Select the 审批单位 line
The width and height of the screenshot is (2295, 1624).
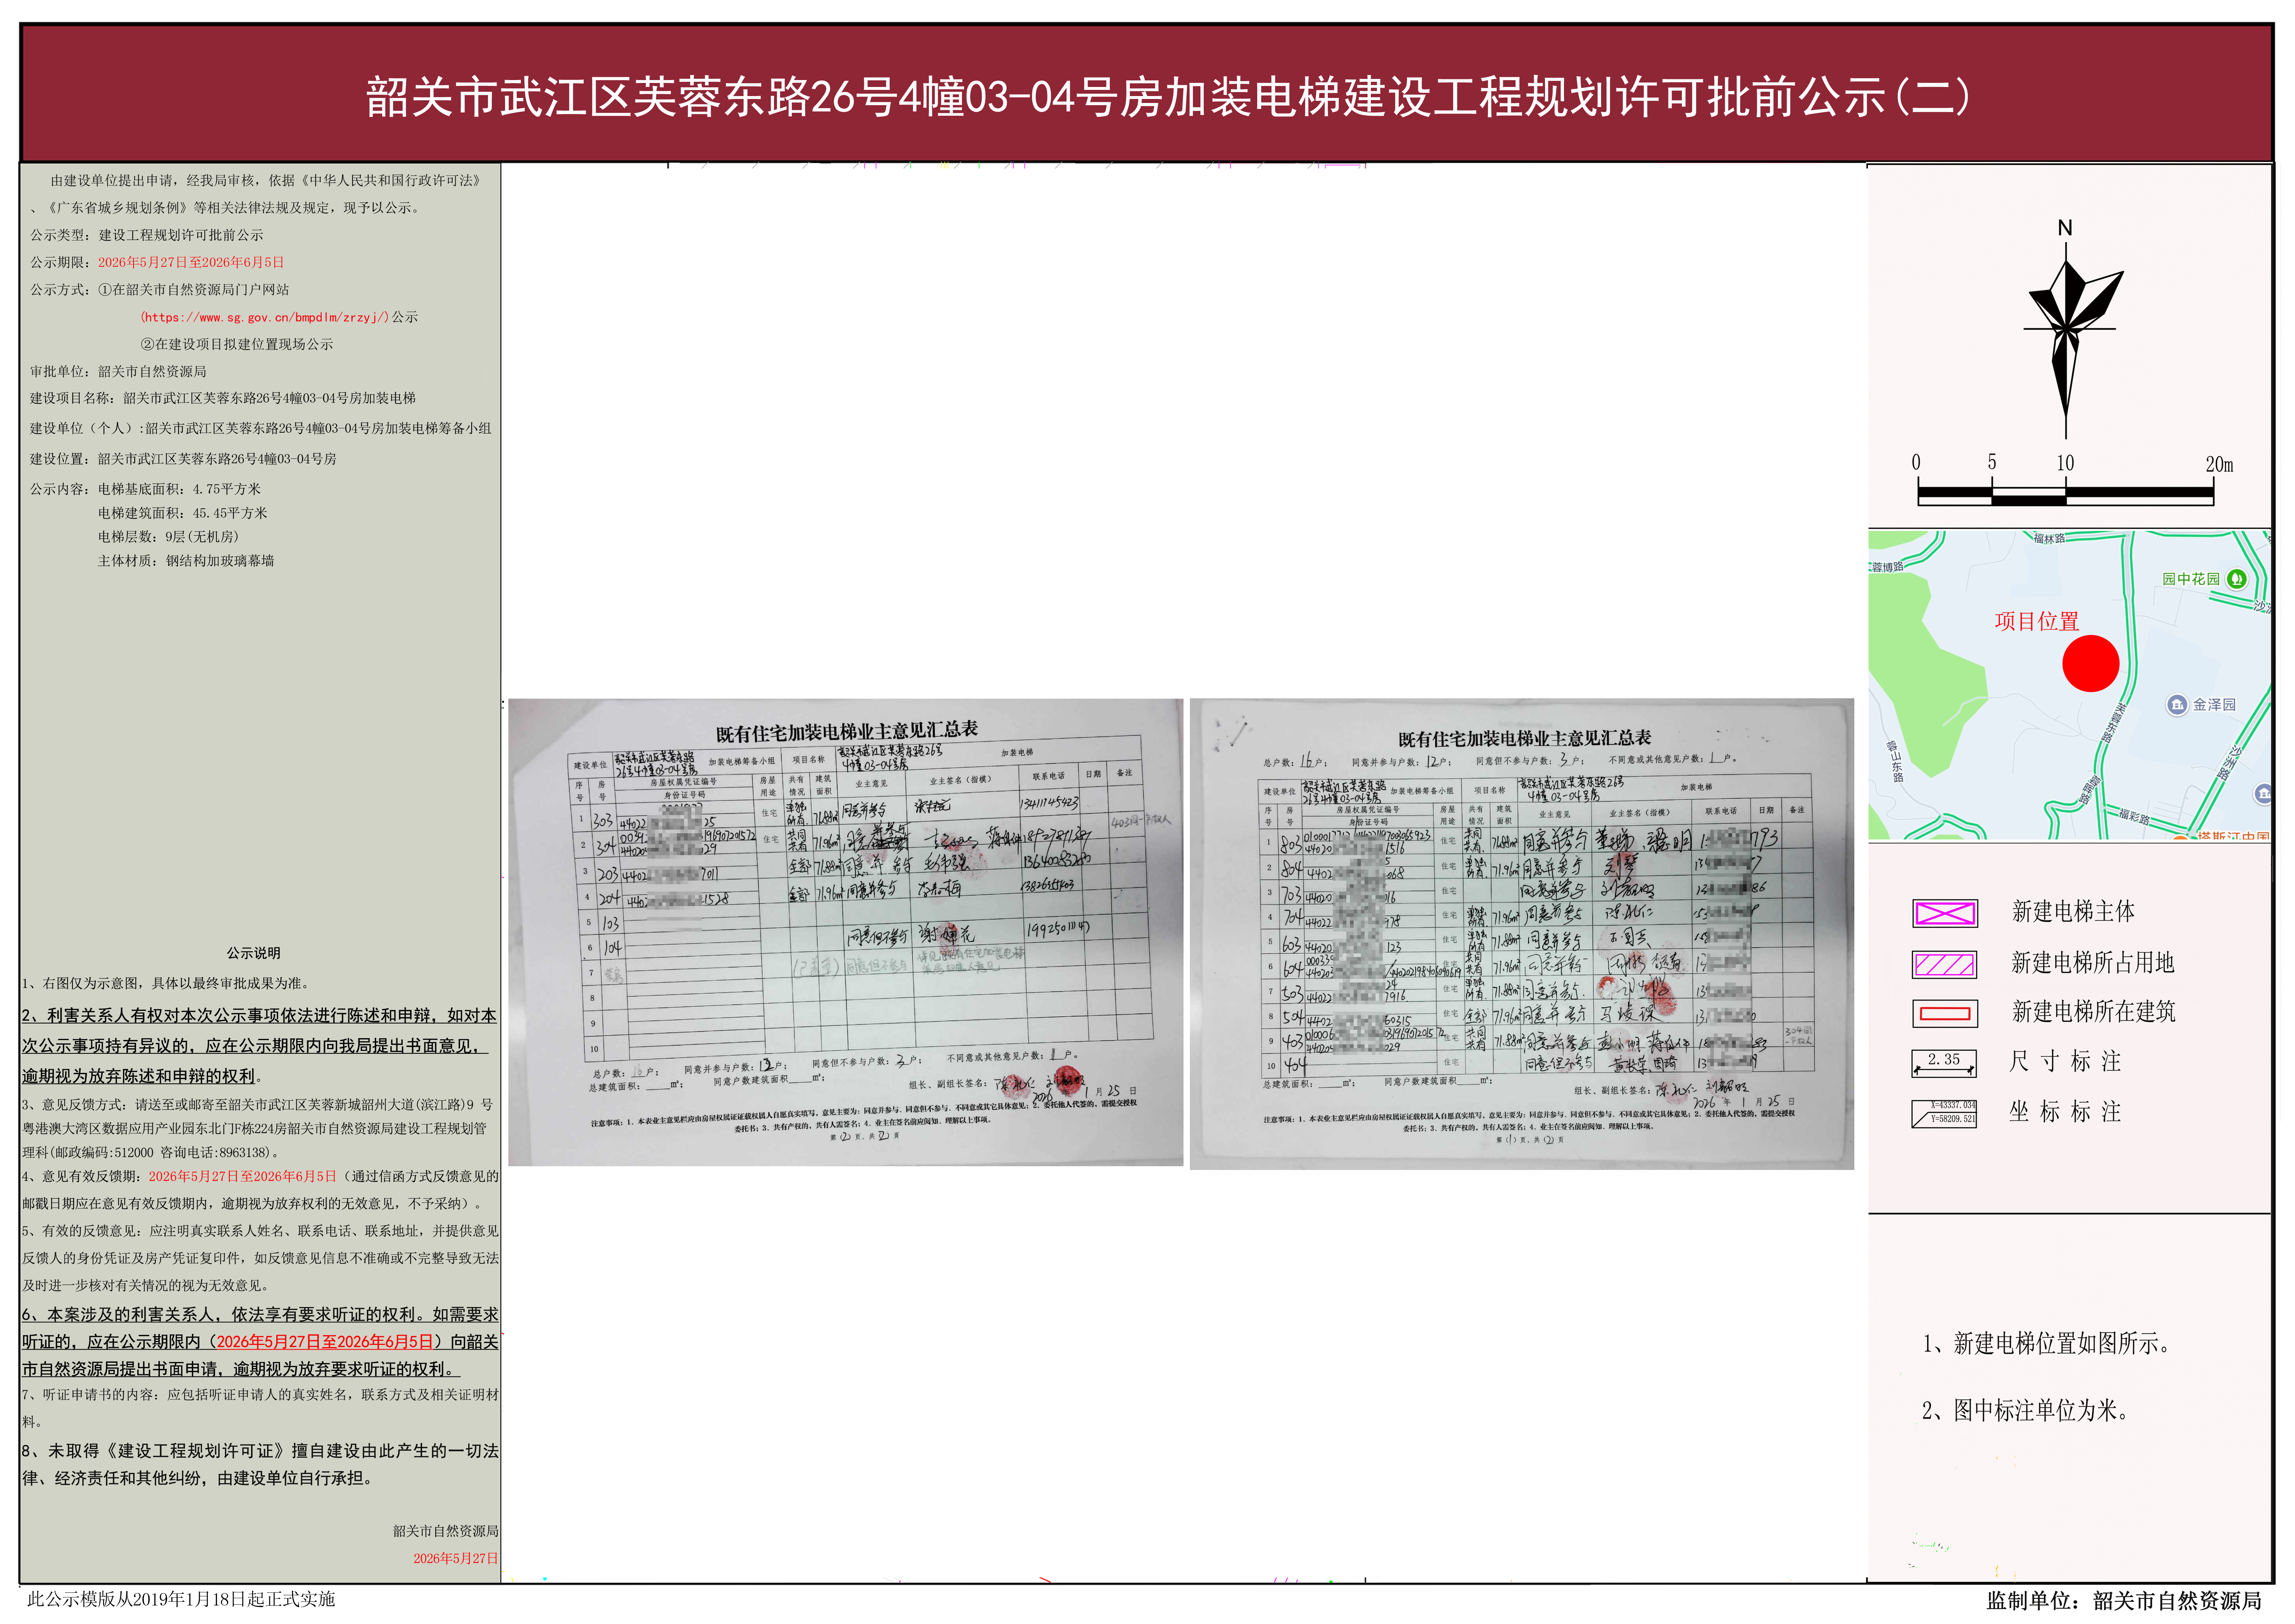click(118, 371)
